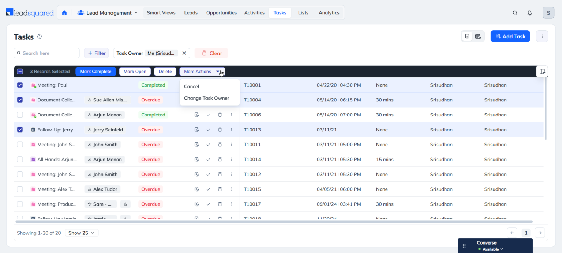Uncheck the Jerry Seinfeld task checkbox
This screenshot has width=562, height=253.
pyautogui.click(x=20, y=130)
